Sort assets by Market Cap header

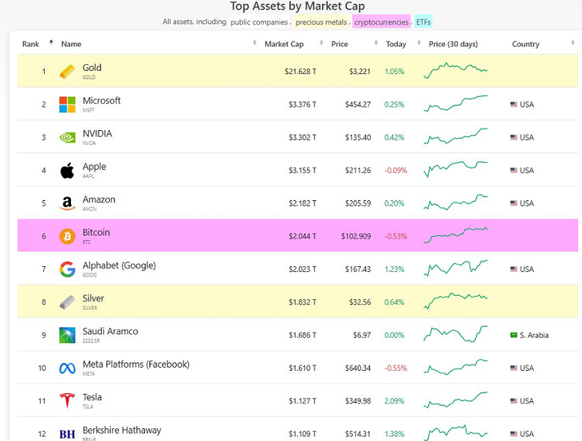click(x=284, y=44)
